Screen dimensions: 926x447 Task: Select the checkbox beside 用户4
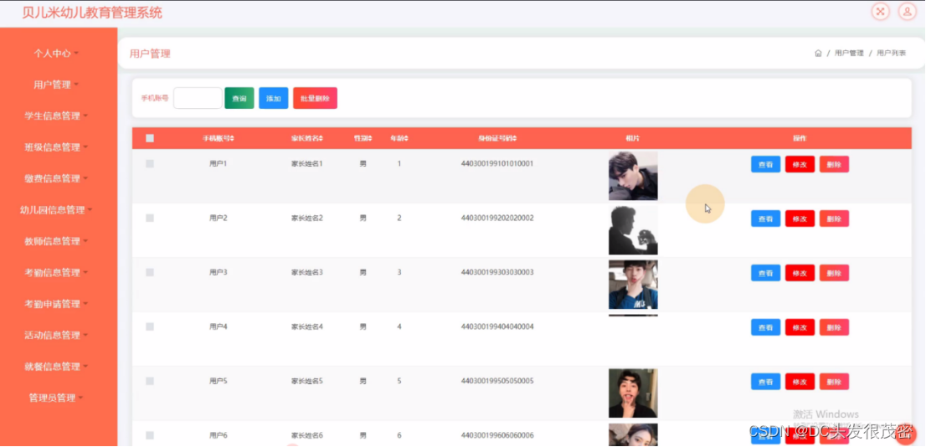149,326
